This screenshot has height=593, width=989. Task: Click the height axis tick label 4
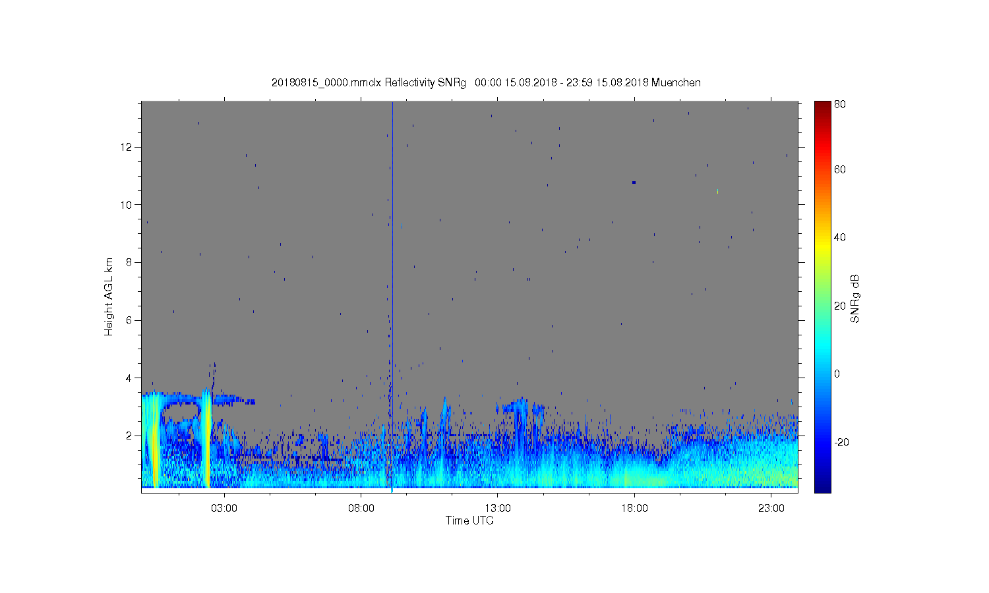tap(129, 378)
